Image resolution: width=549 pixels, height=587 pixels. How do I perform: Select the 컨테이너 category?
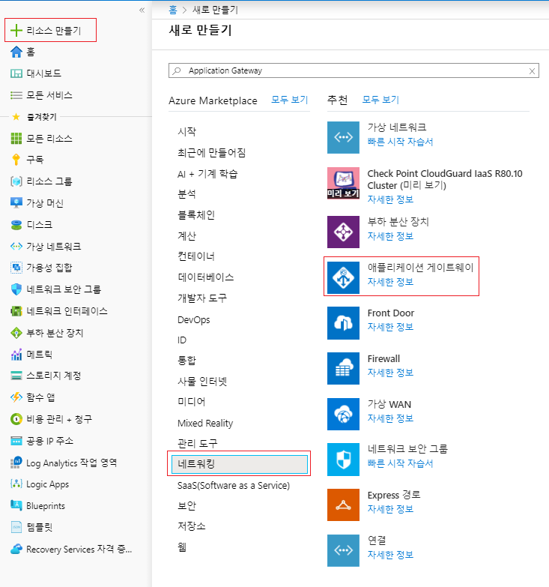pos(196,256)
